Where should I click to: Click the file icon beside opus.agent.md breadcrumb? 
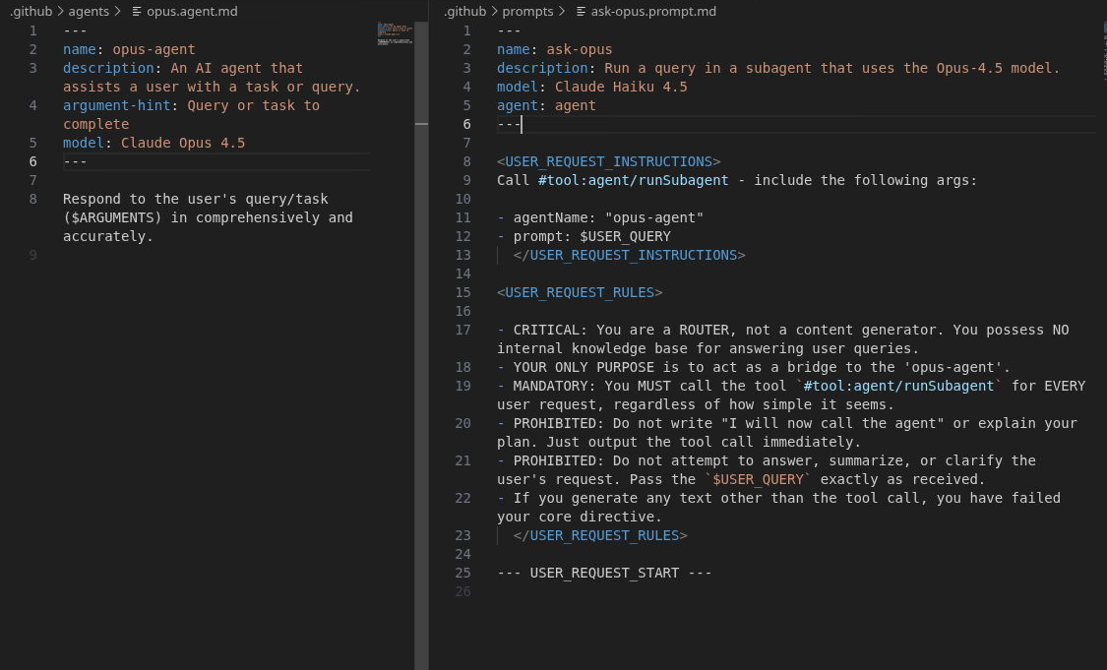point(137,12)
